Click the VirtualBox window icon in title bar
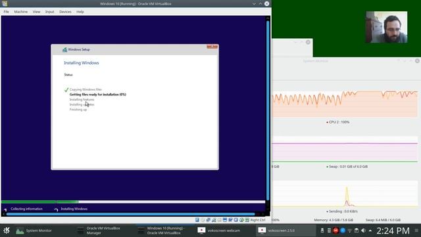Viewport: 421px width, 237px height. (5, 3)
